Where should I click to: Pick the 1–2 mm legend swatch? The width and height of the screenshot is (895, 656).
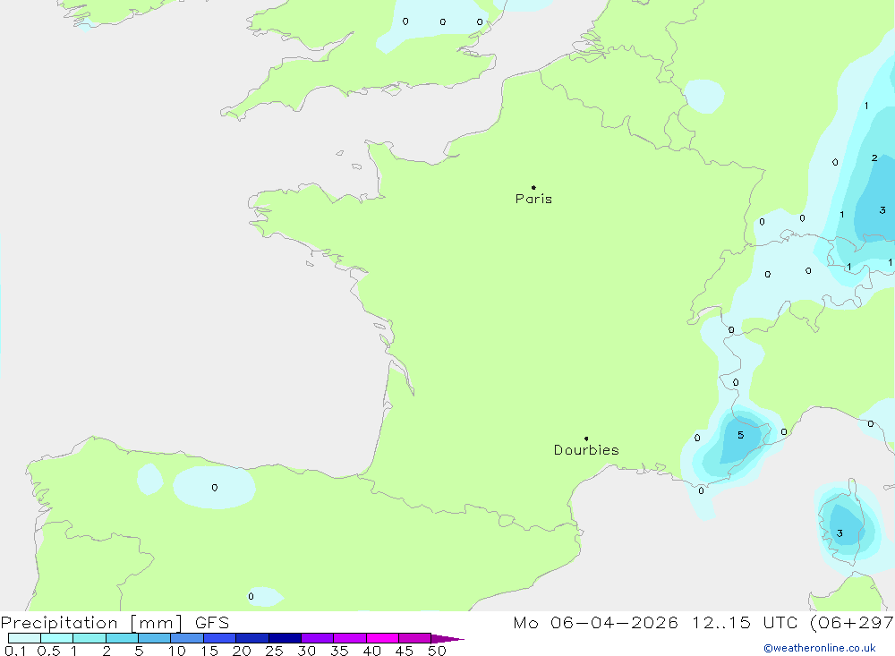tap(89, 638)
